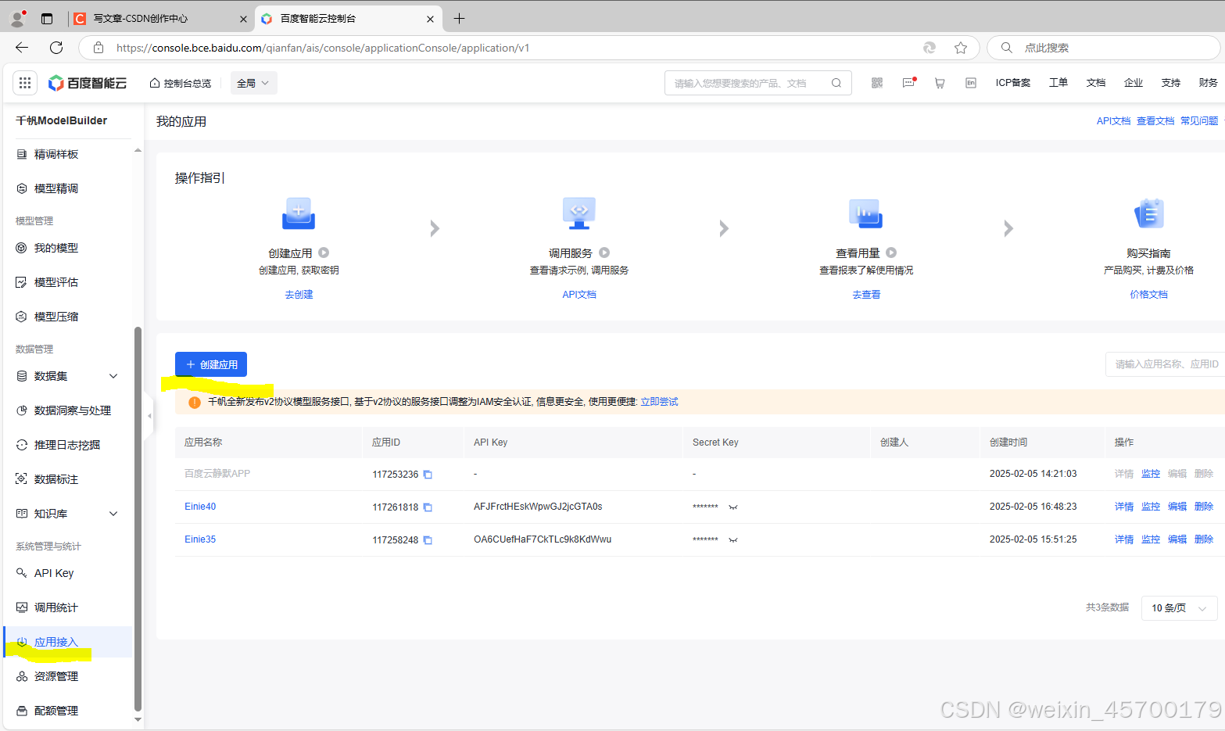1225x731 pixels.
Task: Open the shopping cart icon
Action: click(940, 83)
